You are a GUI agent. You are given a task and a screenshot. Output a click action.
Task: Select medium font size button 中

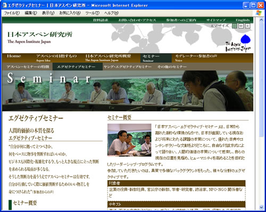point(241,26)
